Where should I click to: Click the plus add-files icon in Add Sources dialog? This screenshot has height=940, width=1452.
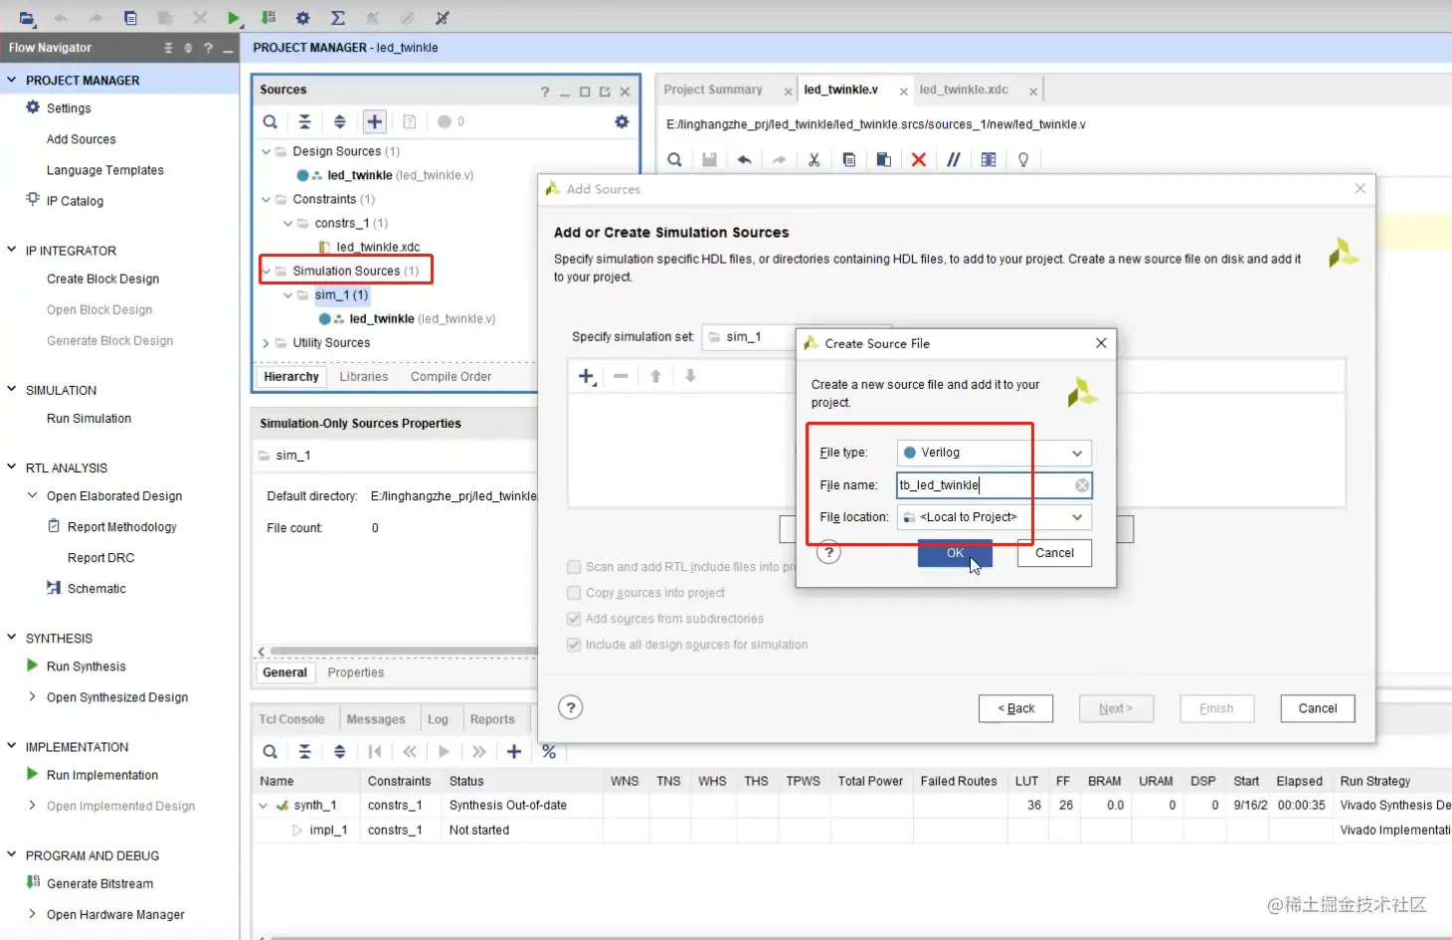tap(587, 376)
